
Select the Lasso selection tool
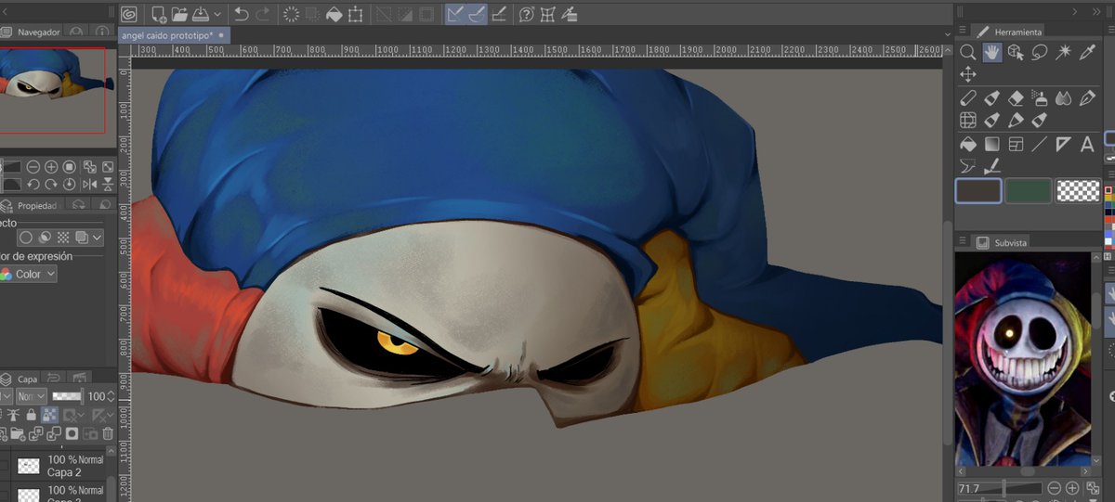click(1040, 53)
